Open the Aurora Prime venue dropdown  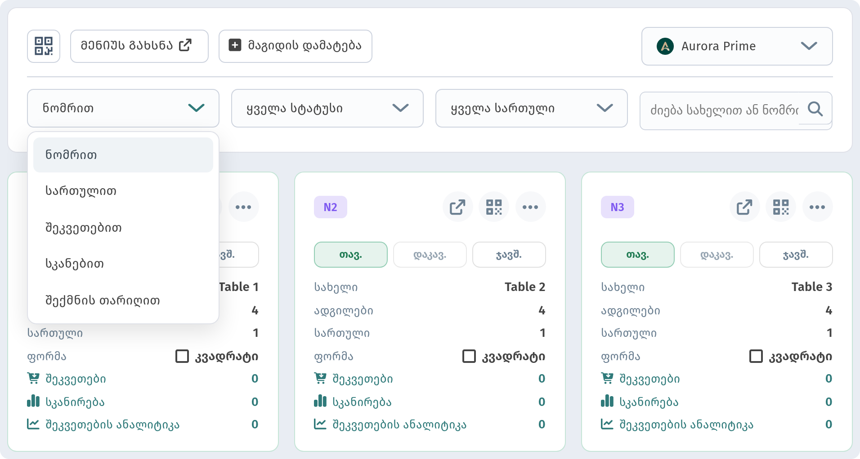click(737, 46)
